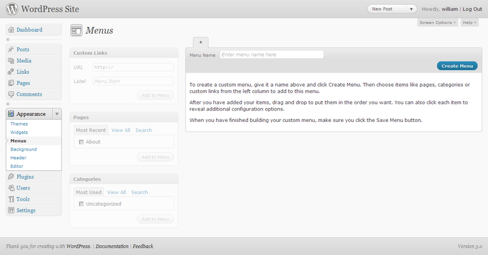Click the plus tab to add menu
The image size is (488, 255).
(201, 42)
